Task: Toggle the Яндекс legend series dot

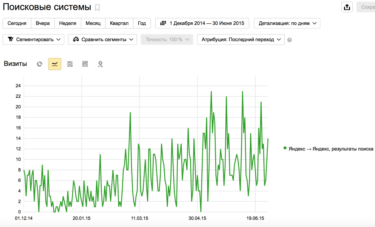Action: click(x=285, y=148)
